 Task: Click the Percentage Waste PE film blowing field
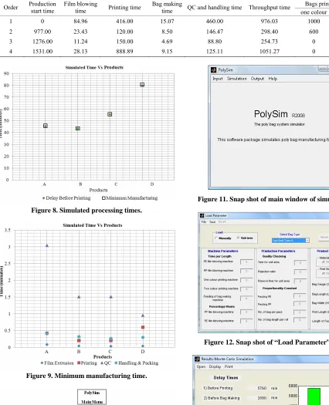(246, 321)
